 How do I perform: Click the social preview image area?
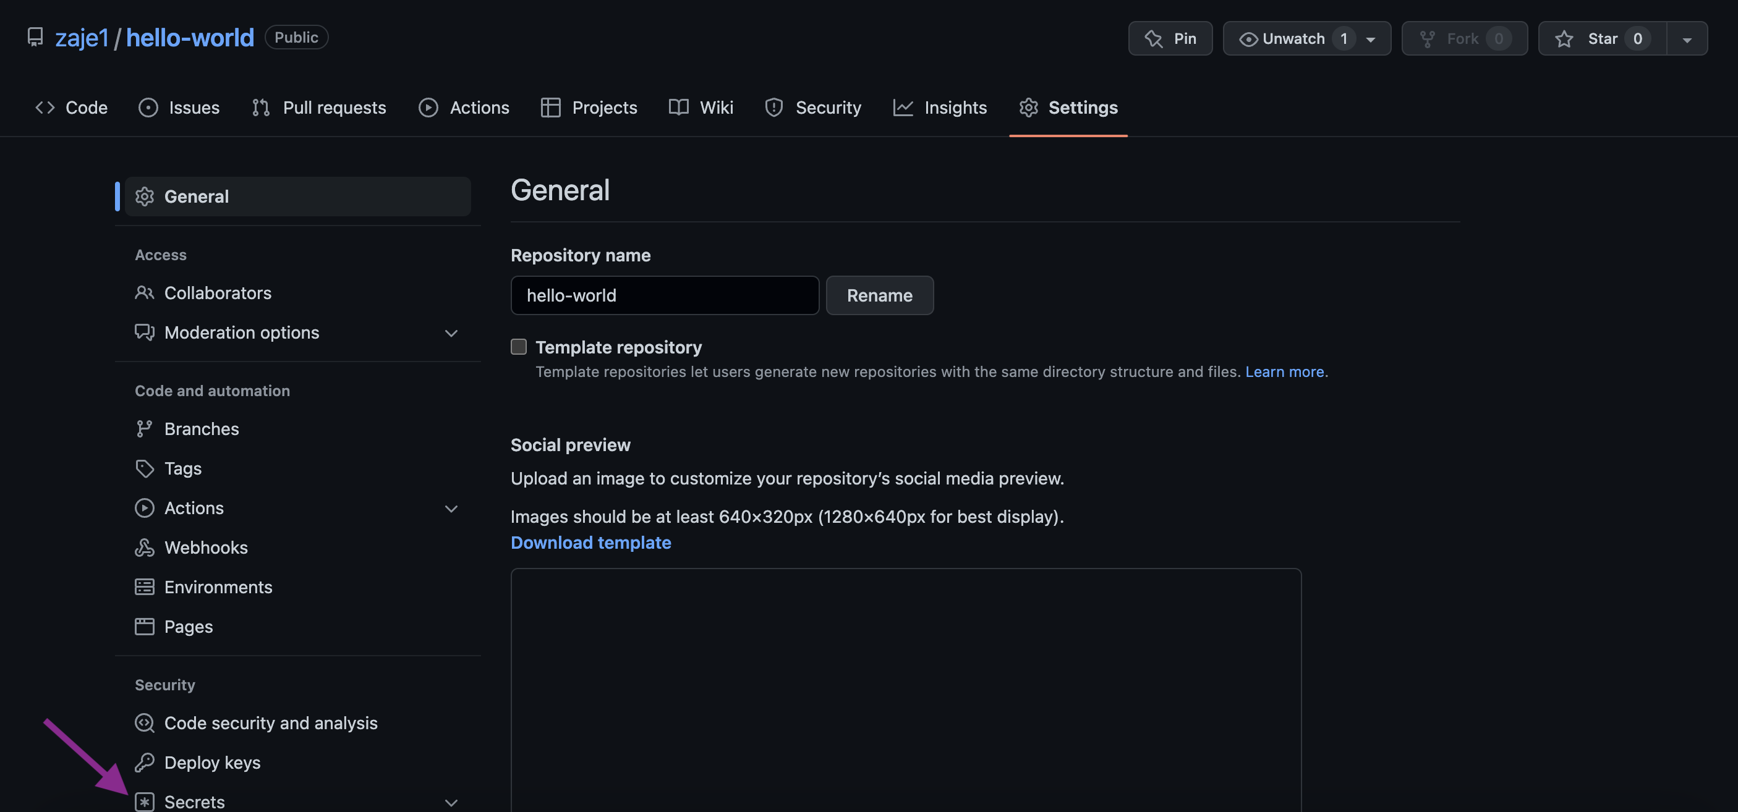coord(905,691)
